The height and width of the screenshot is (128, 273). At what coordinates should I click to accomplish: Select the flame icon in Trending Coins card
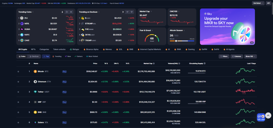[62, 12]
